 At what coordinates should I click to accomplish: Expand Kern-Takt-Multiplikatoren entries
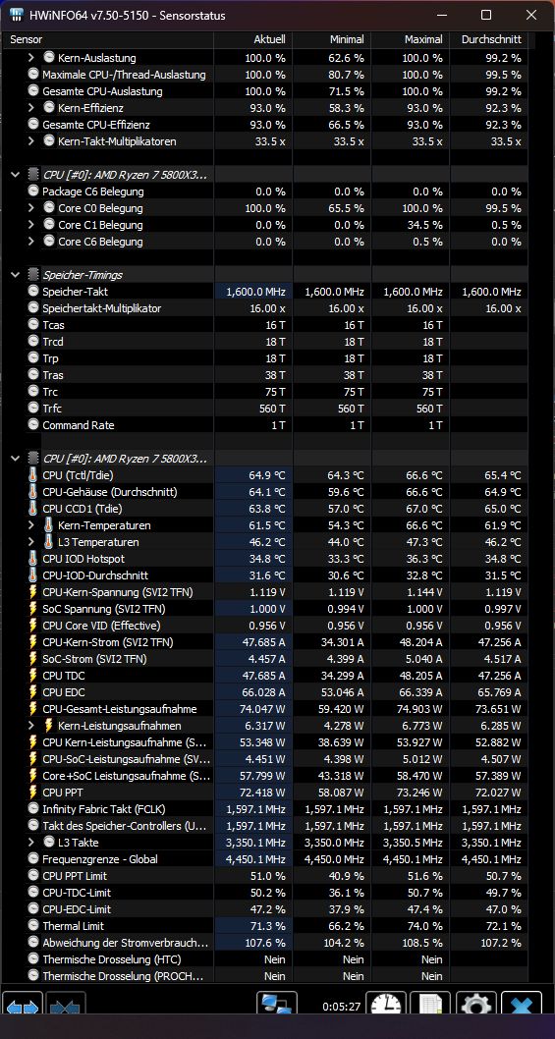point(31,140)
